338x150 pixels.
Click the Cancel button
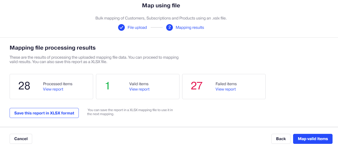coord(21,139)
